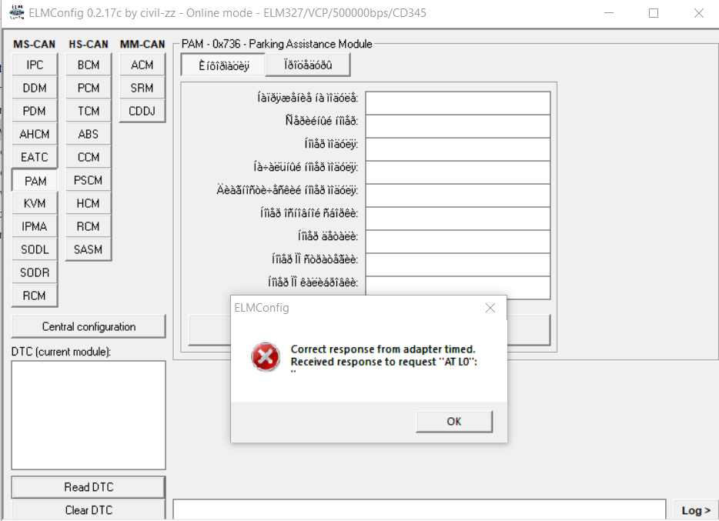Choose the PAM parking module button
This screenshot has height=521, width=719.
click(x=35, y=181)
